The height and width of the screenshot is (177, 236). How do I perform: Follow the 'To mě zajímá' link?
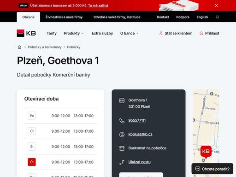tap(98, 6)
